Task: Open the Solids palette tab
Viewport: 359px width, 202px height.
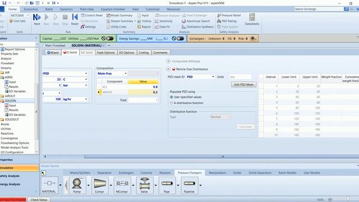Action: (x=237, y=173)
